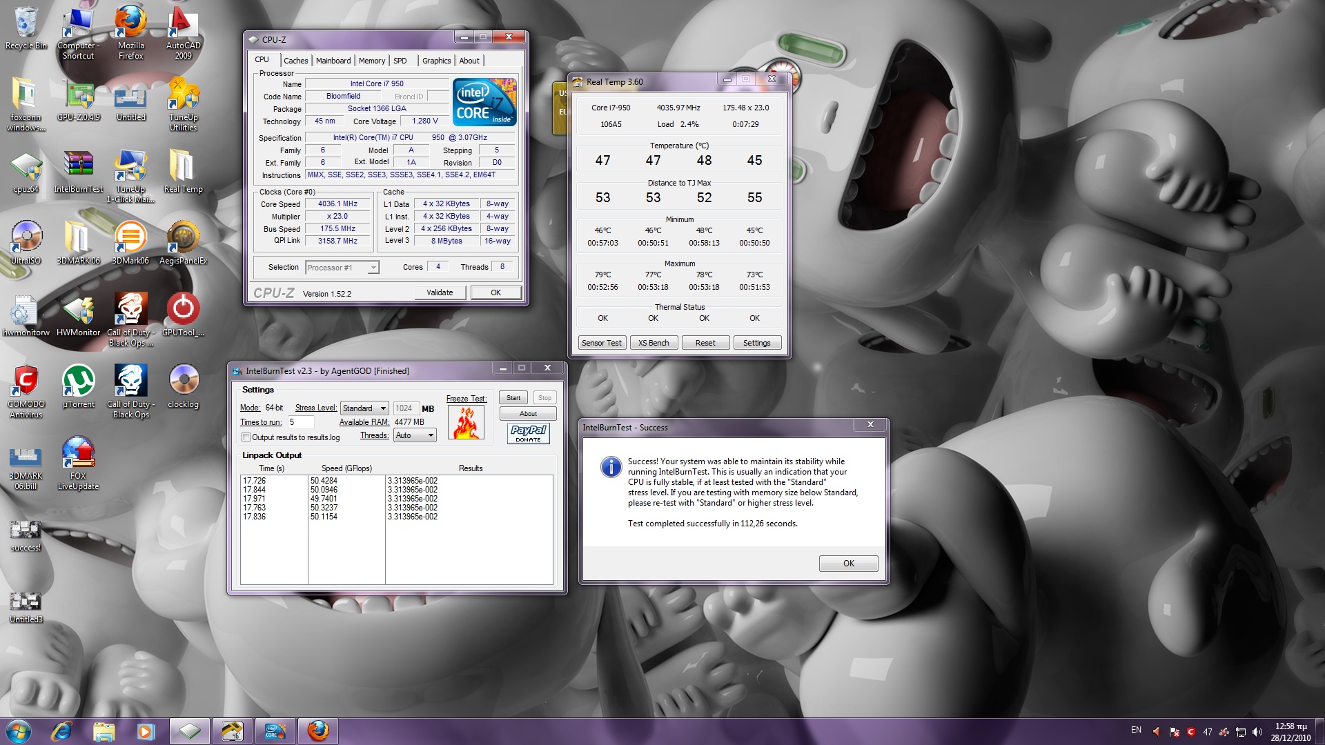Launch µTorrent from the desktop

78,386
